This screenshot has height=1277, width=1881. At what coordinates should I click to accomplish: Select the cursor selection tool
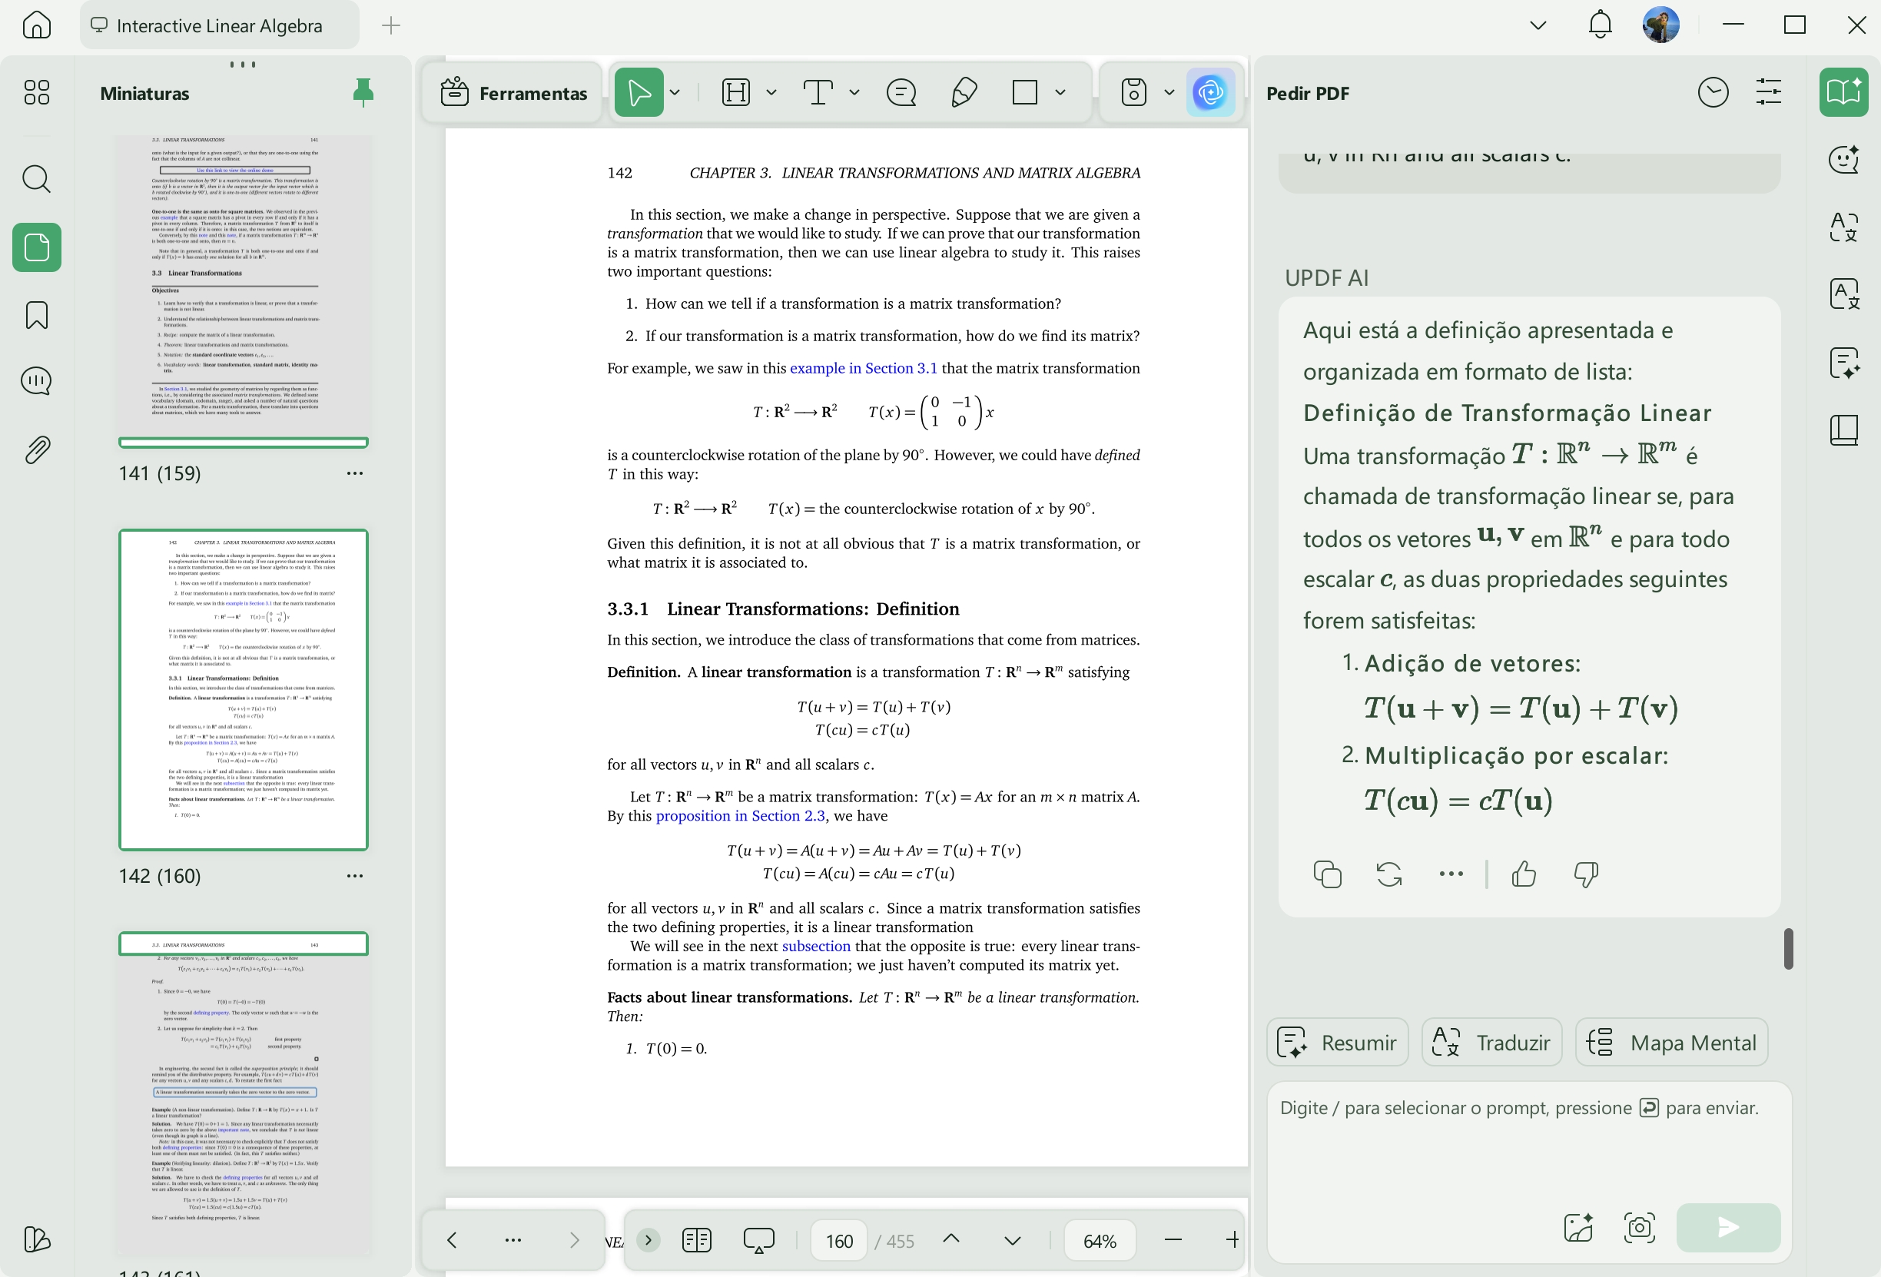point(639,92)
